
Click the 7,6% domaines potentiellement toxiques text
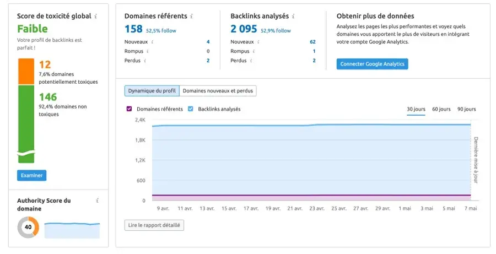(x=68, y=78)
